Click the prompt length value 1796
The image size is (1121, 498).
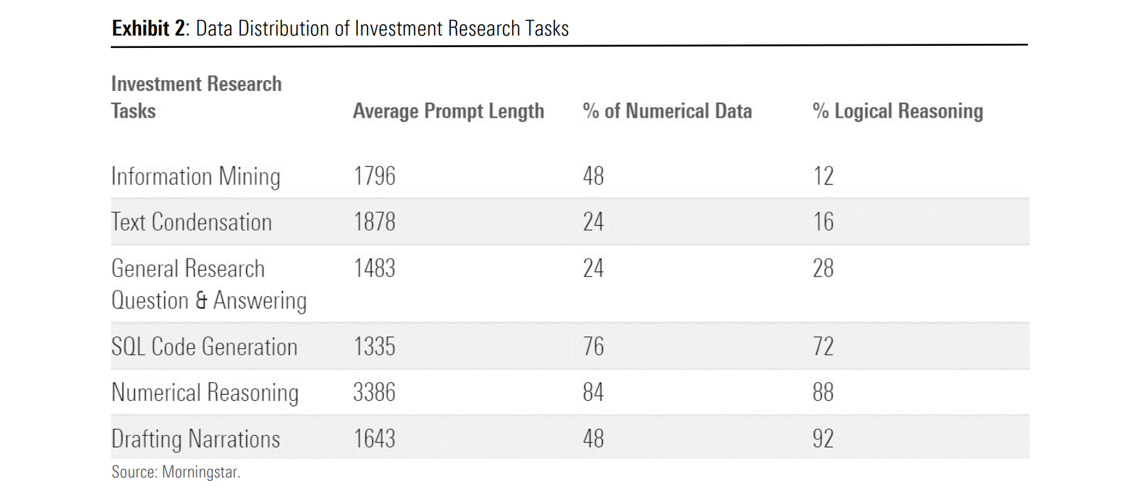[374, 176]
